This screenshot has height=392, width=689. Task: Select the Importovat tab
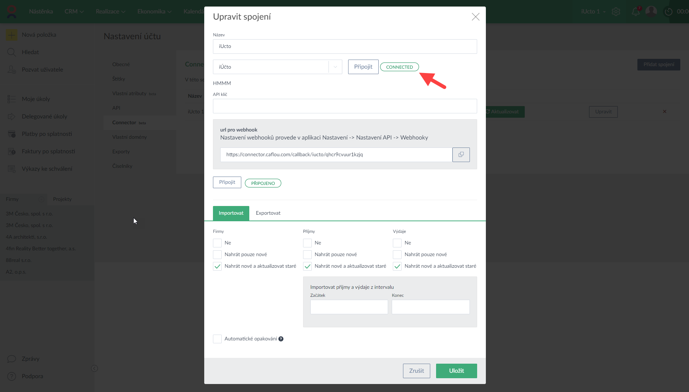pos(231,213)
